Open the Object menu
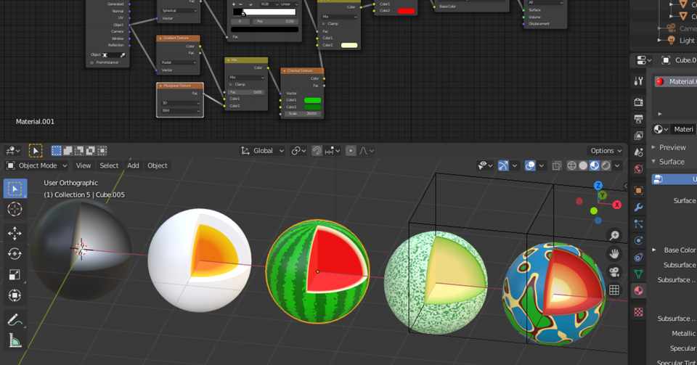The width and height of the screenshot is (697, 365). [158, 165]
